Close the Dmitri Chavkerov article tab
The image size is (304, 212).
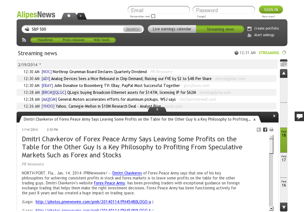(254, 120)
